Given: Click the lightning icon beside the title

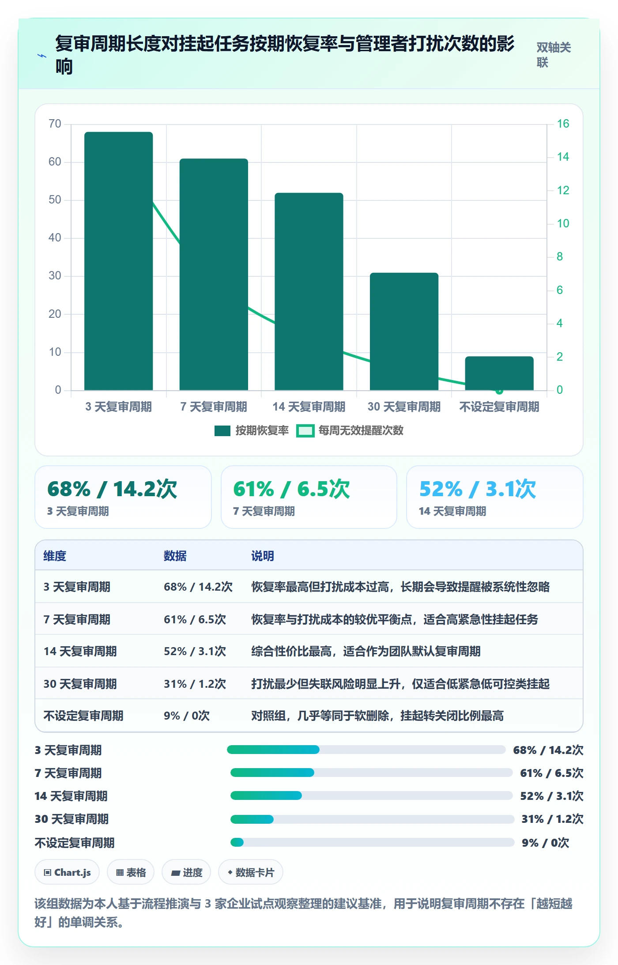Looking at the screenshot, I should (x=41, y=56).
